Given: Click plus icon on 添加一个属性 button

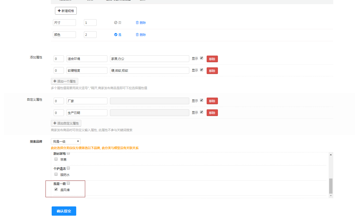Looking at the screenshot, I should coord(55,81).
